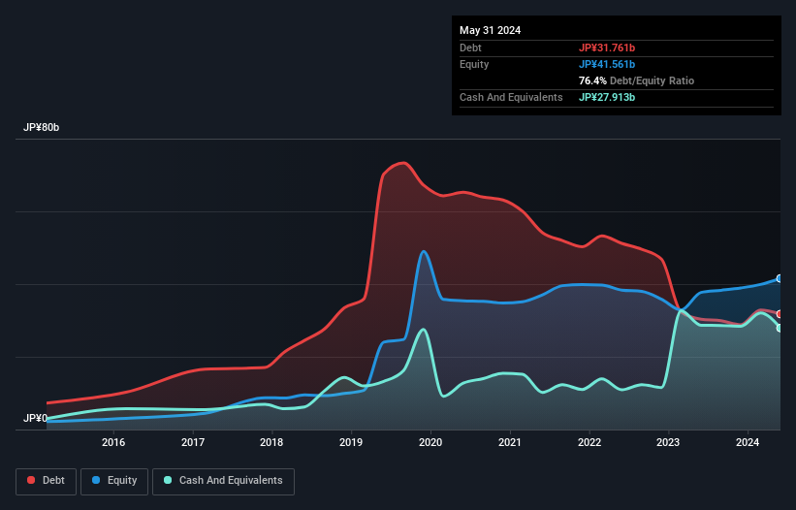Screen dimensions: 796x510
Task: Select the 2023 x-axis label
Action: pyautogui.click(x=668, y=442)
